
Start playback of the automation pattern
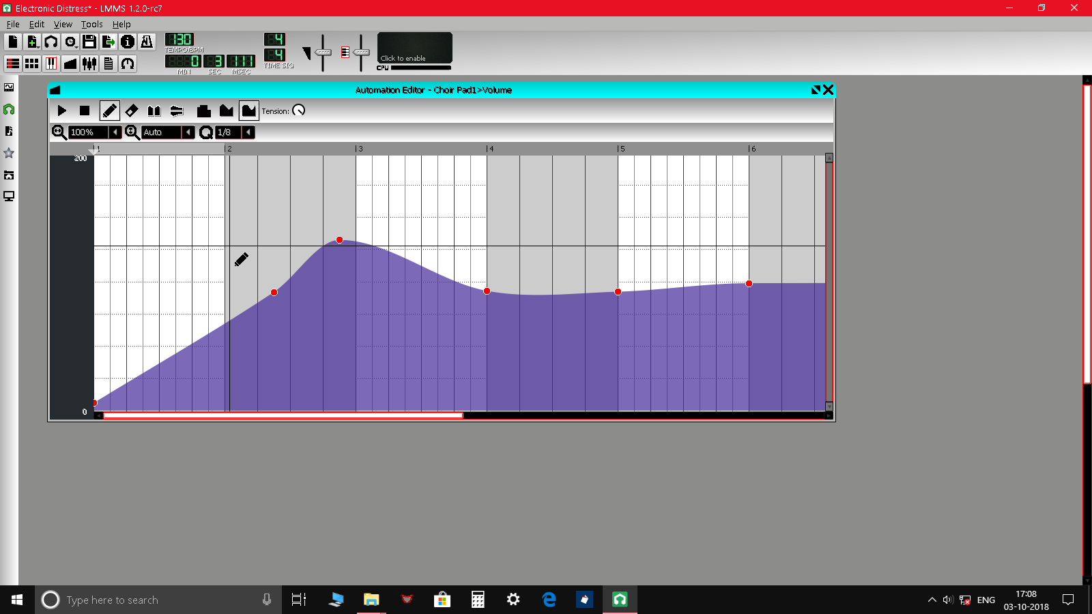[61, 111]
